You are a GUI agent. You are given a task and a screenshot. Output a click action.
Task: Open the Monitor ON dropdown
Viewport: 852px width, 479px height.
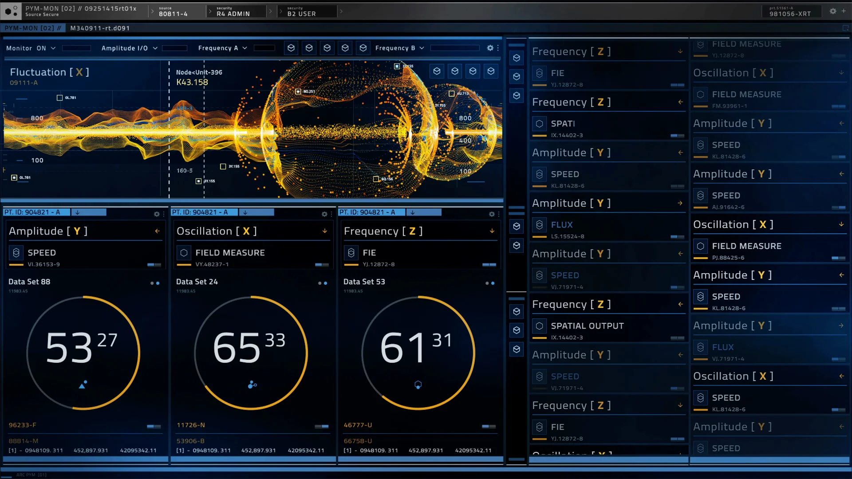31,48
